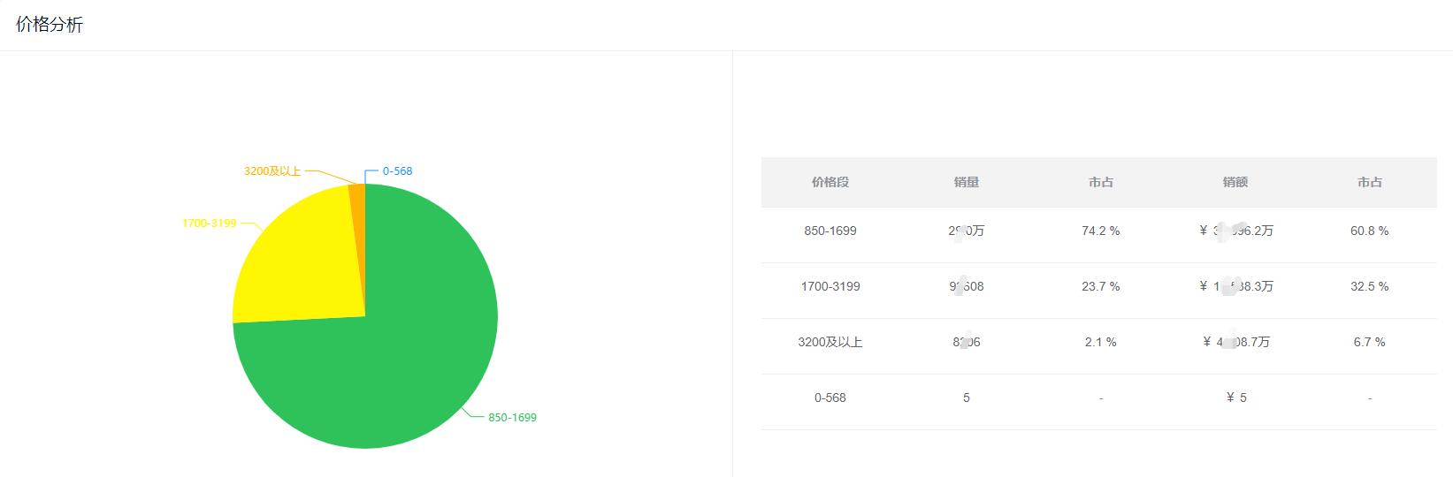The image size is (1453, 477).
Task: Click the 23.7 % market share cell
Action: point(1100,287)
